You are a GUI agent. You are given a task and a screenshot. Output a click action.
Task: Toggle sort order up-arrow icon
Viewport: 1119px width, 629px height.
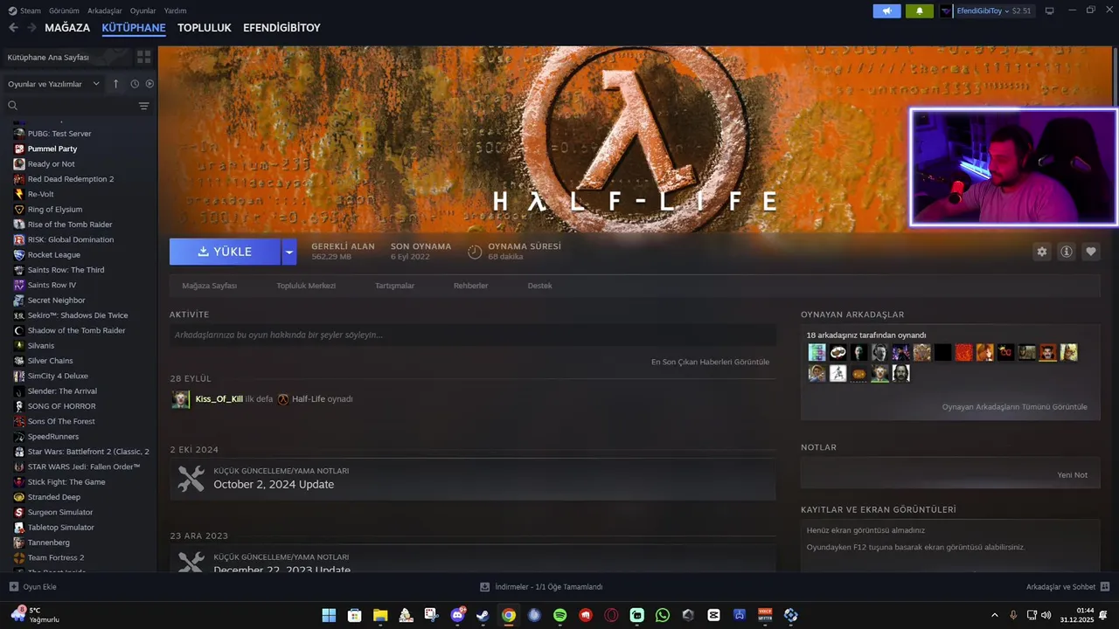115,84
